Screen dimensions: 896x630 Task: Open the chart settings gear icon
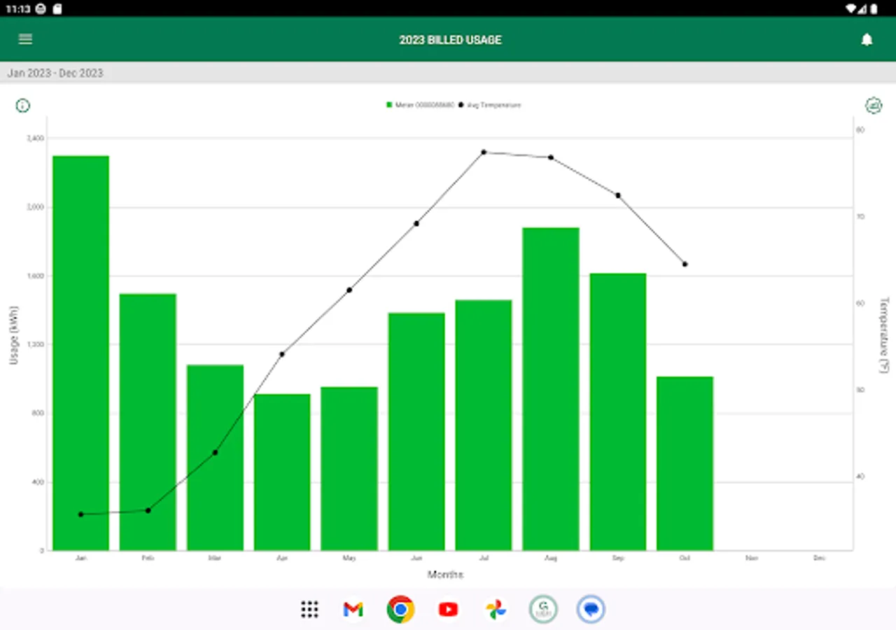pos(874,105)
